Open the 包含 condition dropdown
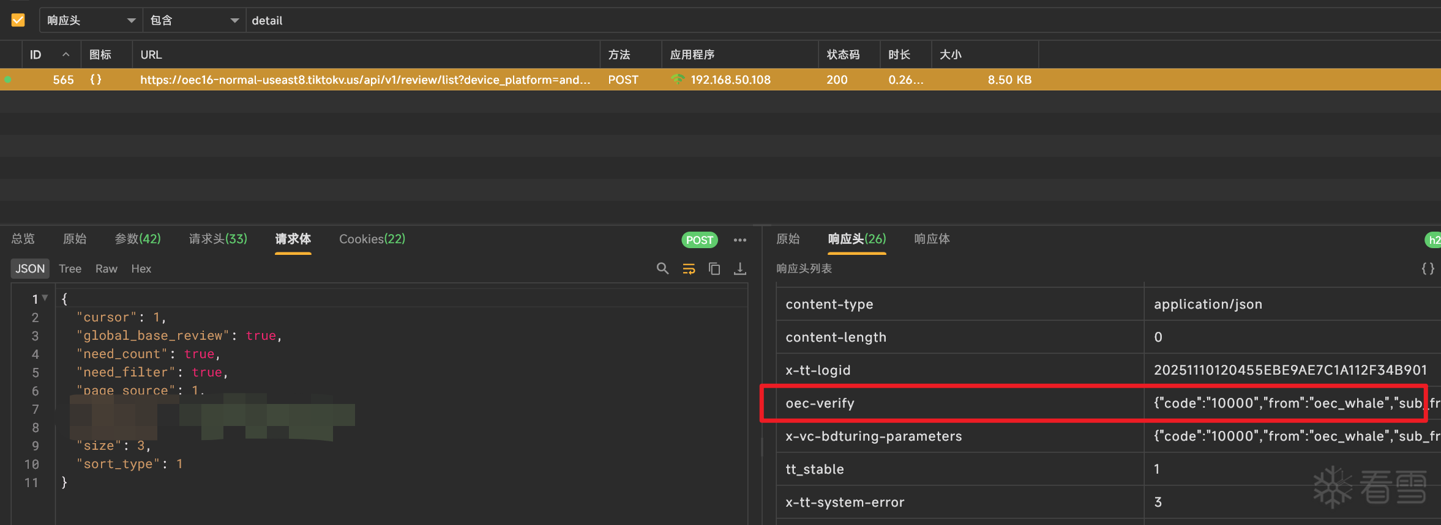This screenshot has width=1441, height=525. (194, 20)
